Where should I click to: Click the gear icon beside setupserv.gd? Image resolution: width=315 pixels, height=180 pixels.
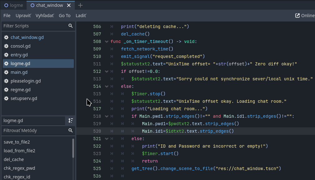6,98
